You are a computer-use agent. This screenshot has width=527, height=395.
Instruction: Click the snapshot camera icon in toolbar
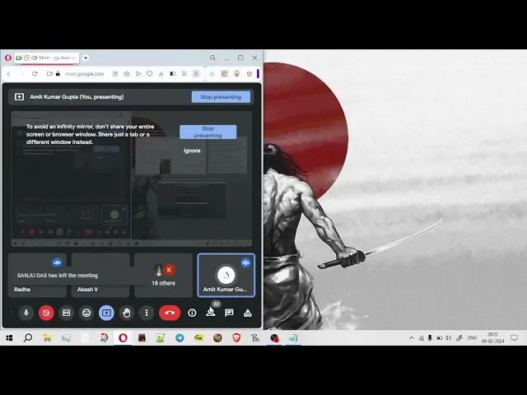[x=126, y=73]
